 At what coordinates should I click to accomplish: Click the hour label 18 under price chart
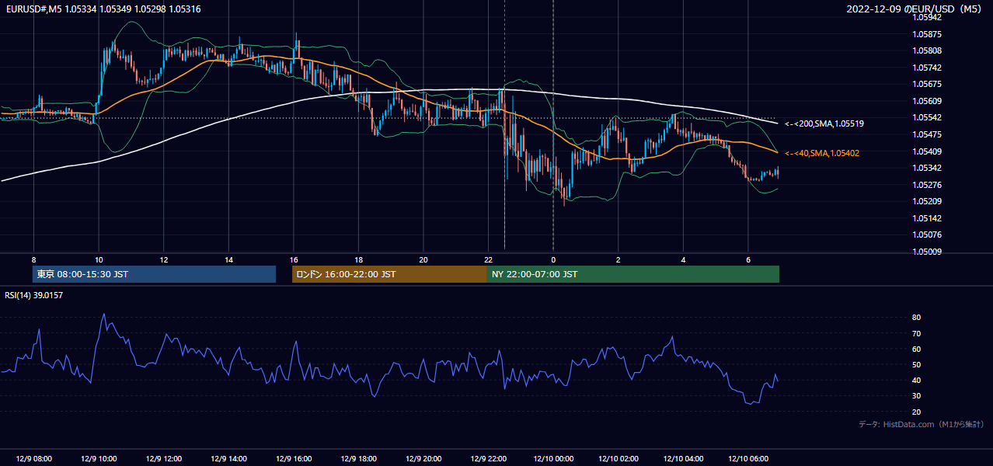coord(358,259)
